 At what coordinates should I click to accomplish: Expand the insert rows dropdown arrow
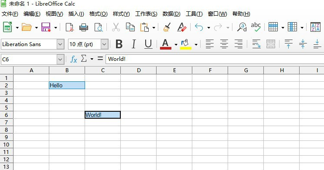click(x=283, y=27)
